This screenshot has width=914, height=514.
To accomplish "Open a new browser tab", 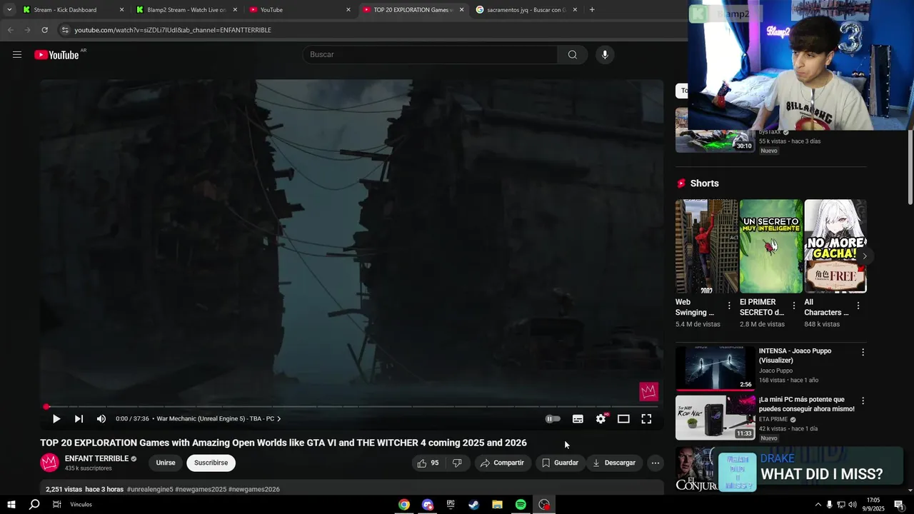I will click(592, 10).
